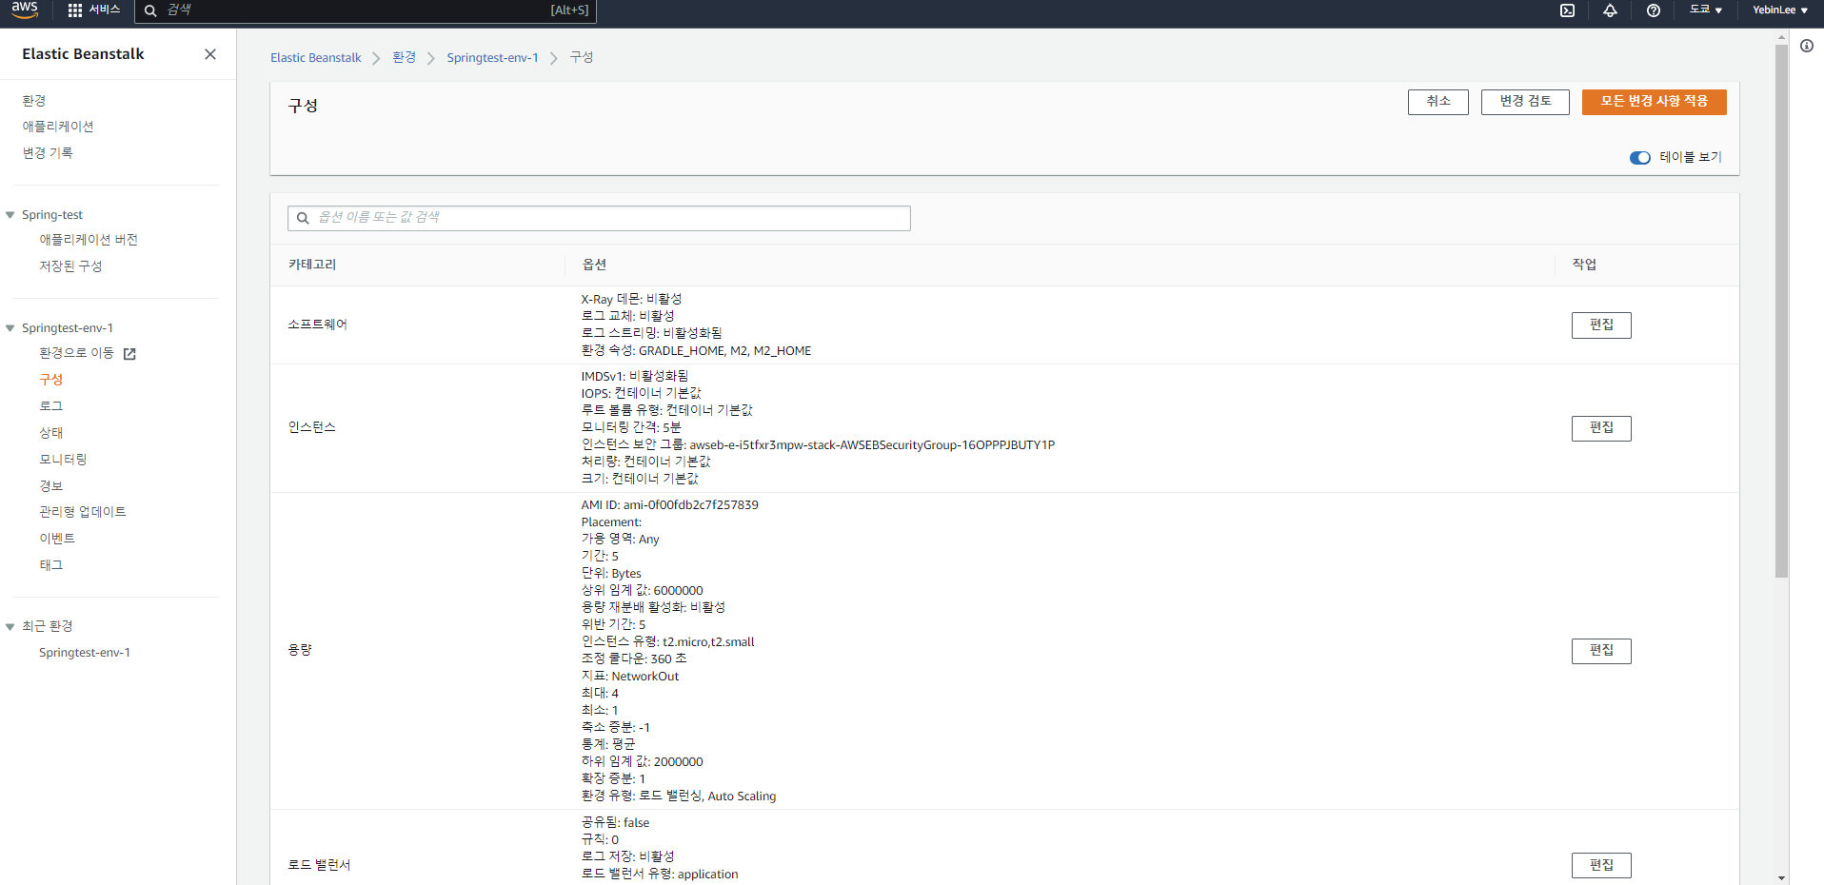Open 상태 in the environment menu
Viewport: 1824px width, 885px height.
coord(51,433)
